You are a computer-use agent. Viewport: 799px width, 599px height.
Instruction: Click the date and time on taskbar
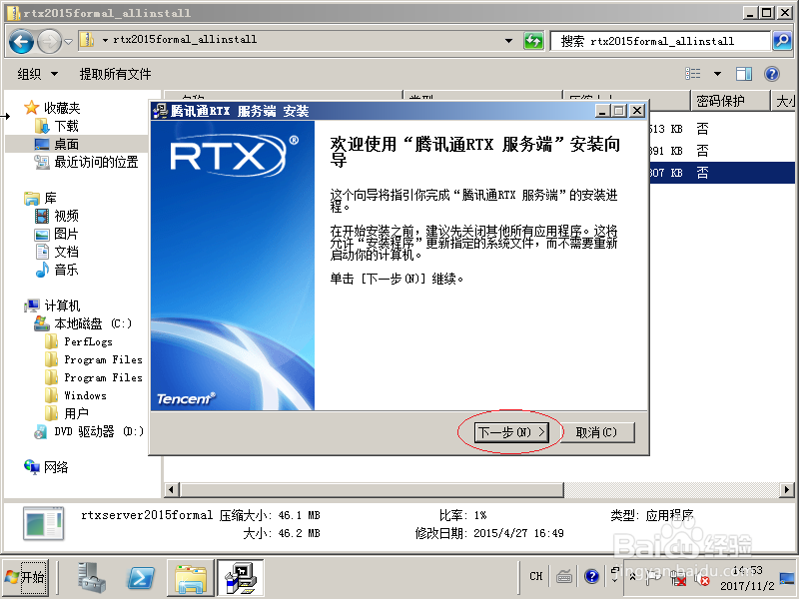coord(747,578)
